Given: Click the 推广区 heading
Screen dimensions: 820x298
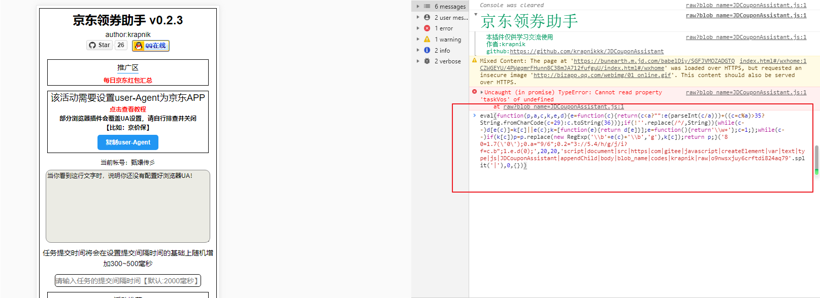Looking at the screenshot, I should (x=128, y=67).
